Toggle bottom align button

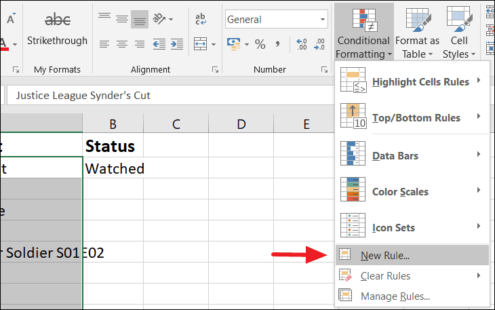coord(140,19)
